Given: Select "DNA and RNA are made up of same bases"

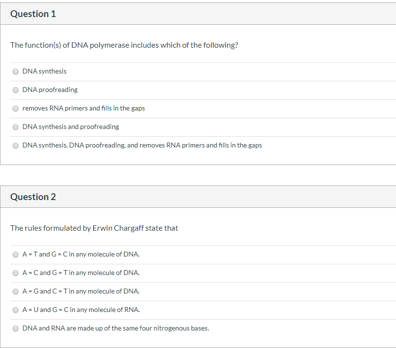Looking at the screenshot, I should tap(16, 328).
